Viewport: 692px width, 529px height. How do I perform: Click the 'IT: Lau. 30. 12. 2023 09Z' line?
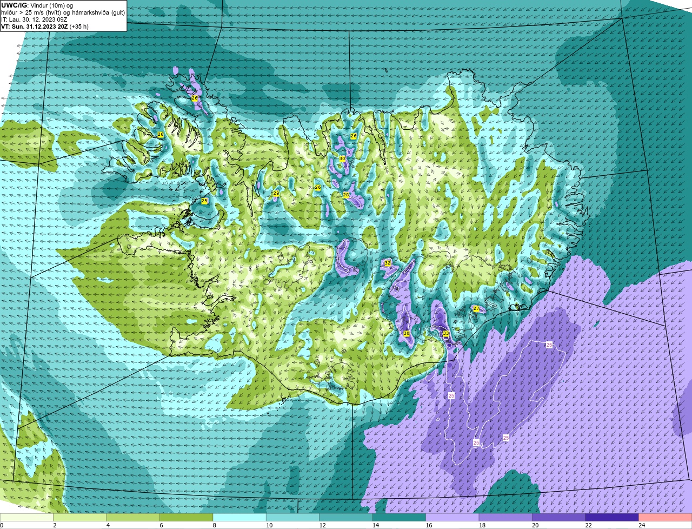coord(34,19)
